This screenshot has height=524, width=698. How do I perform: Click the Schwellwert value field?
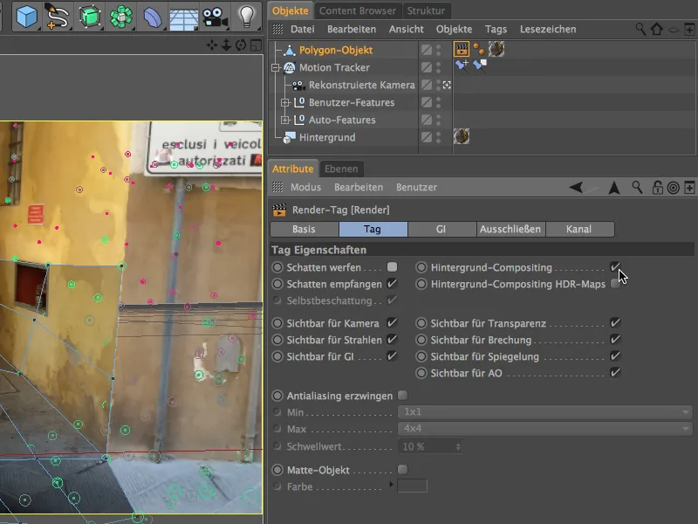pos(429,446)
